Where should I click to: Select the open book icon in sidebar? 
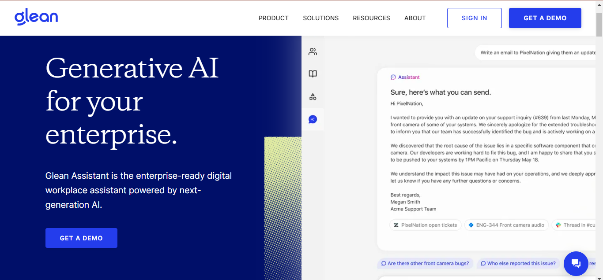coord(313,74)
